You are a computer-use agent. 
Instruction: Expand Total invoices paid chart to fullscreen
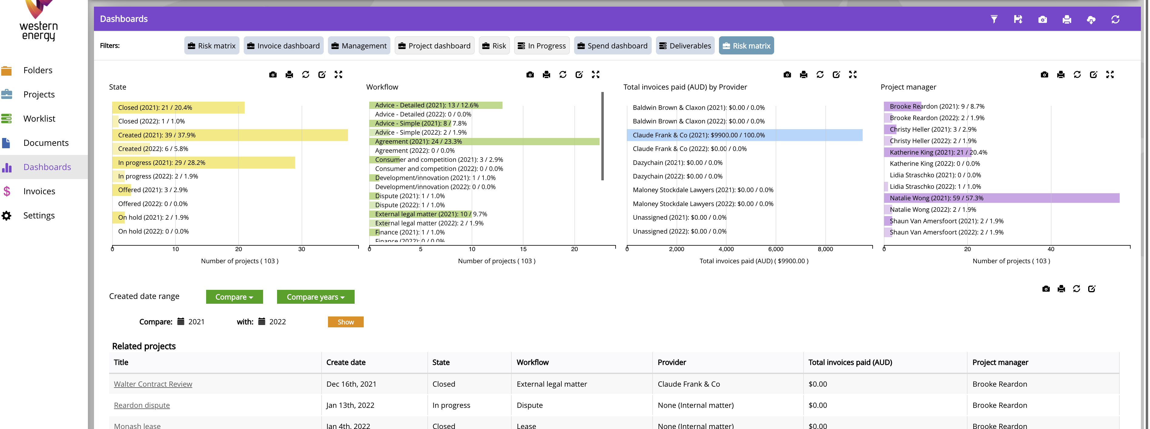click(853, 74)
